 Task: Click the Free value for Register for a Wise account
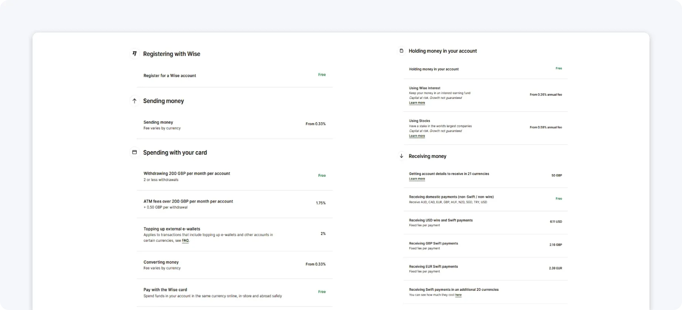click(x=322, y=75)
